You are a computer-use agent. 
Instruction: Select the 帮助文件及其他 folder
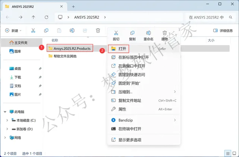[x=62, y=56]
